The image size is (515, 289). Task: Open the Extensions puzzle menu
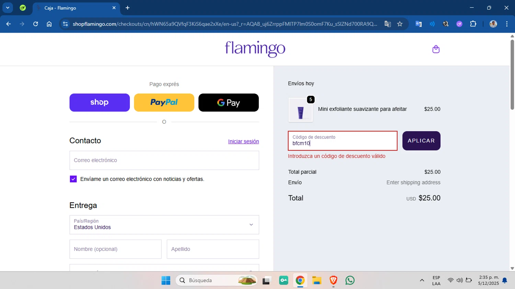pyautogui.click(x=473, y=24)
